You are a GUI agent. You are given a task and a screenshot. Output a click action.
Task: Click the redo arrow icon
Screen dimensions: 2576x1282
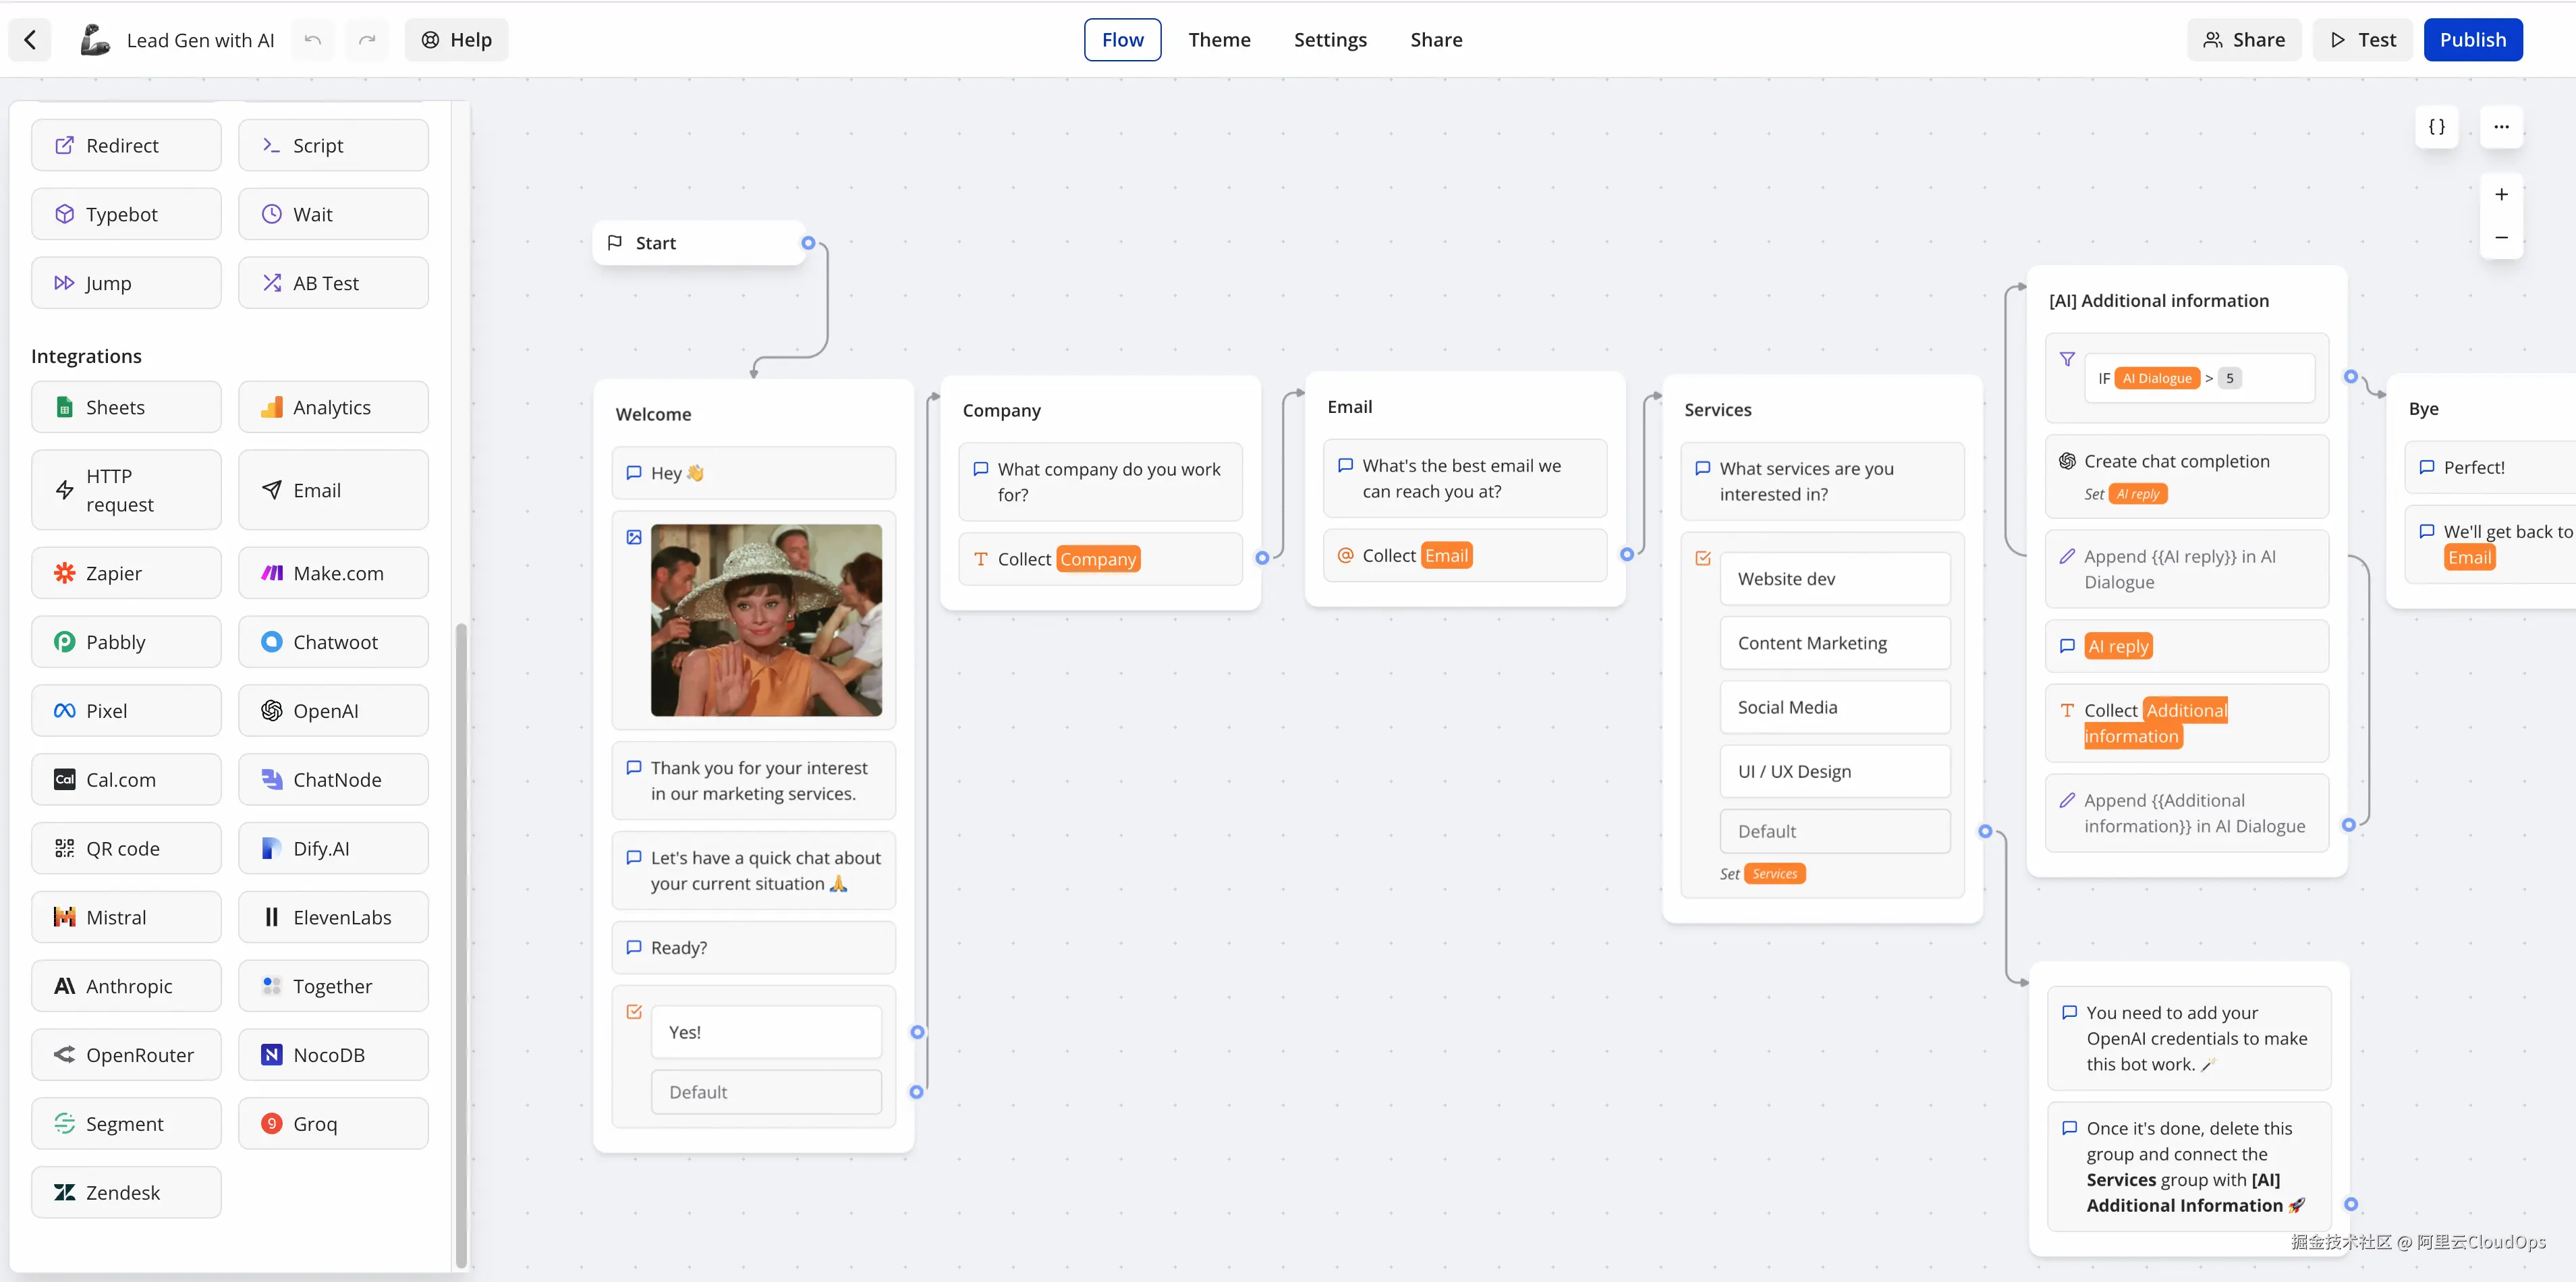click(x=367, y=40)
